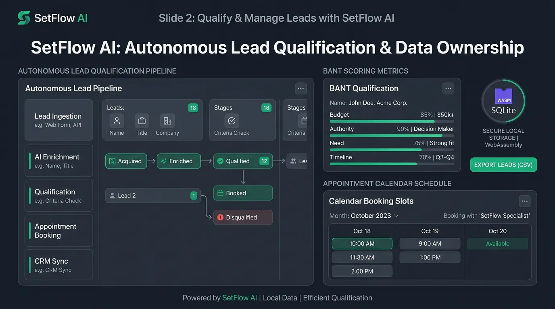Click the Oct 20 column header
The image size is (555, 309).
point(497,231)
